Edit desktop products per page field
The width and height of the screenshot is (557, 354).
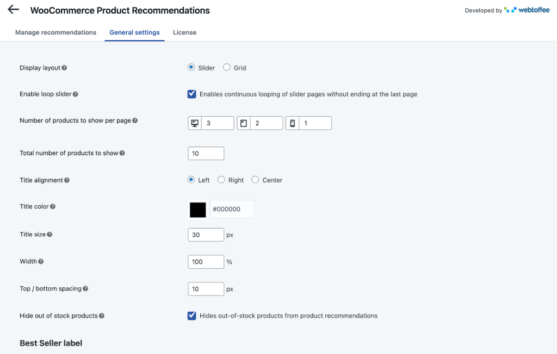pyautogui.click(x=218, y=123)
